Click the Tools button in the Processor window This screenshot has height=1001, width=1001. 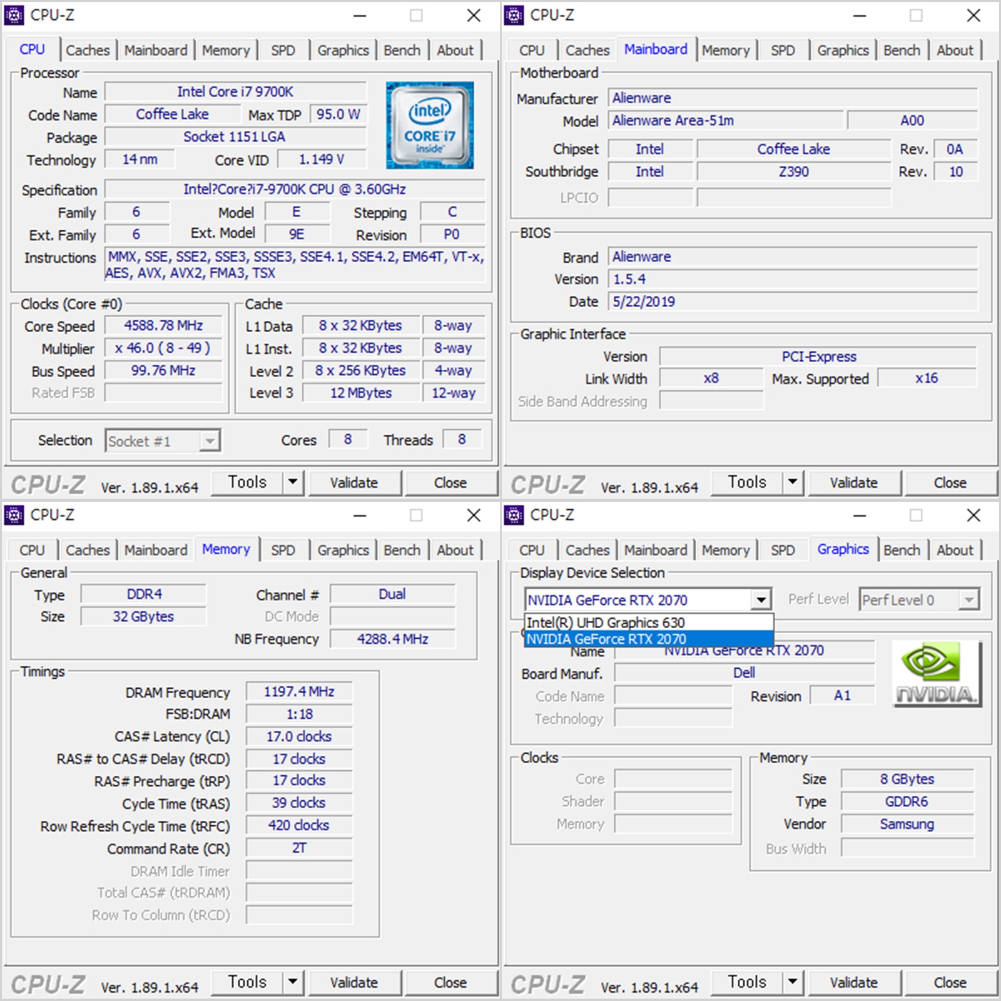[247, 482]
